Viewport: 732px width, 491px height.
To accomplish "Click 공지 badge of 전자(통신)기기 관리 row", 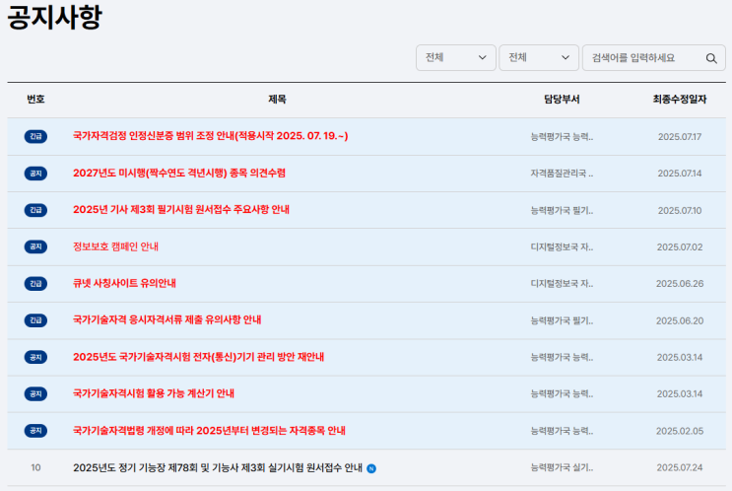I will coord(35,357).
